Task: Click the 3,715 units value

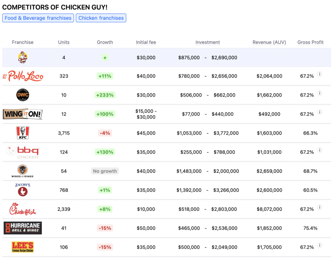Action: [64, 133]
